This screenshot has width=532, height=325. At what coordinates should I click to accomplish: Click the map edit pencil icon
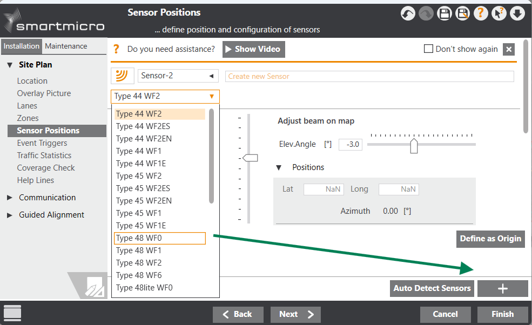pos(95,288)
